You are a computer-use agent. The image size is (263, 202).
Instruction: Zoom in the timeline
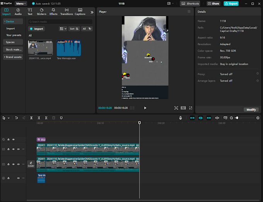coord(258,118)
